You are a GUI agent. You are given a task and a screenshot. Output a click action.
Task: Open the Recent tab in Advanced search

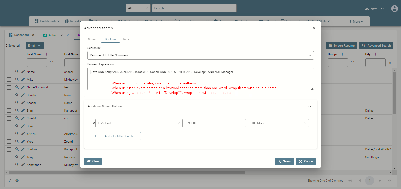click(x=128, y=39)
